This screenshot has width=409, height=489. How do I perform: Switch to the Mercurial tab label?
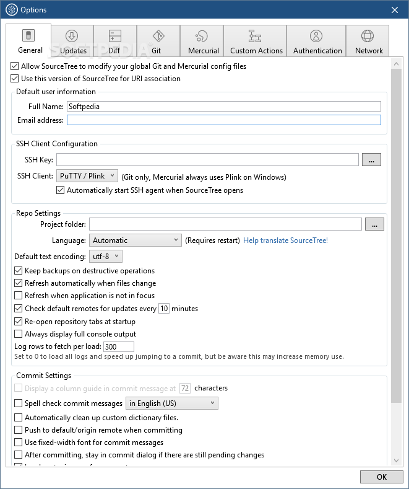click(204, 51)
